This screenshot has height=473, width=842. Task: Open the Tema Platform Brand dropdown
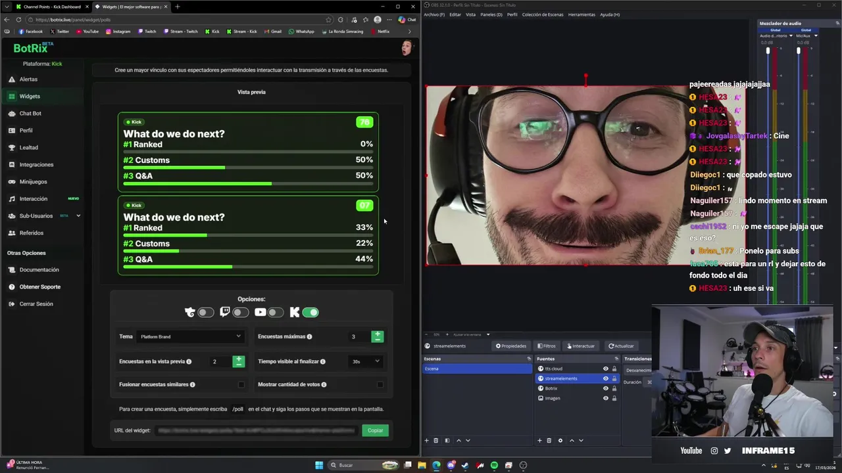point(190,336)
